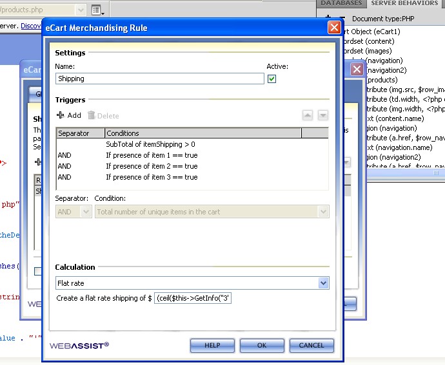The image size is (445, 365).
Task: Select Dynamic Text (content.name) behavior
Action: coord(395,118)
